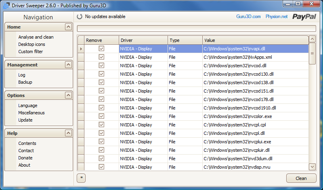The width and height of the screenshot is (323, 190).
Task: Select the nvdisp.nvu path cell
Action: pyautogui.click(x=256, y=167)
